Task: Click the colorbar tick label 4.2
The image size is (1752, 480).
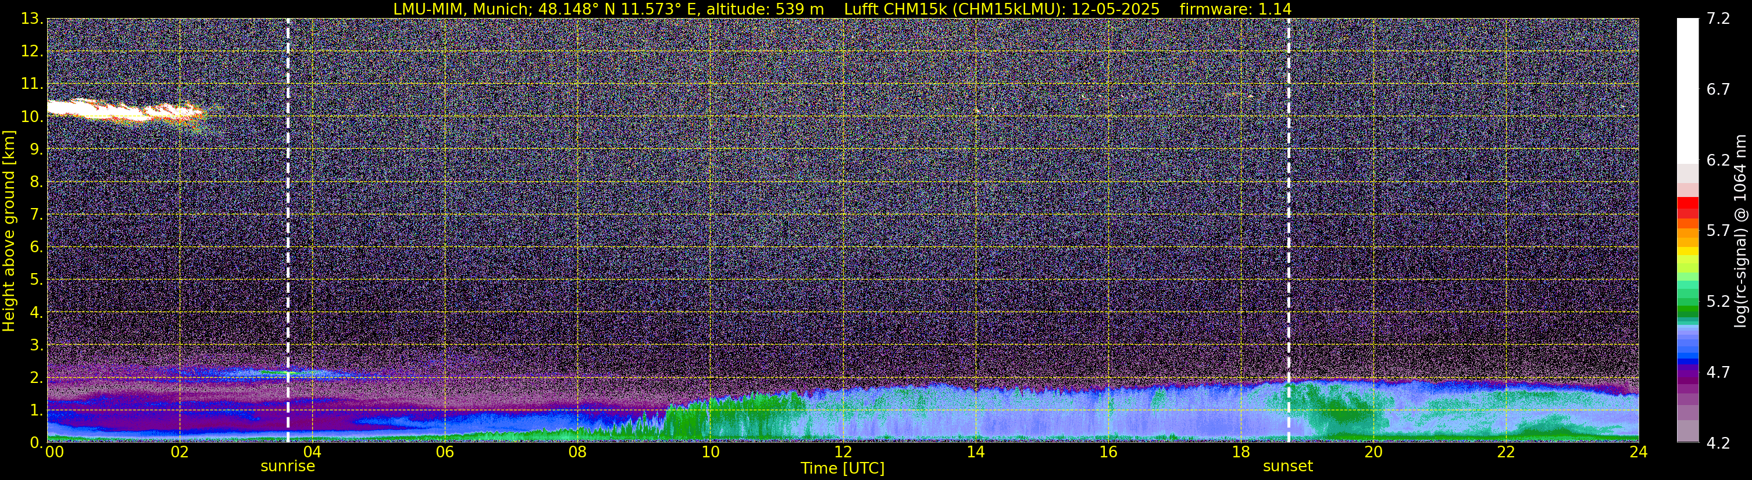Action: [1718, 443]
